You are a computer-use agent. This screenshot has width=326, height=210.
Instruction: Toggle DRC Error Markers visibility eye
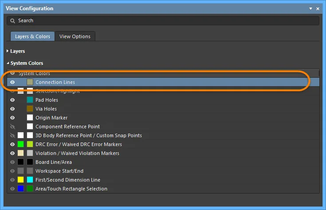pyautogui.click(x=12, y=144)
